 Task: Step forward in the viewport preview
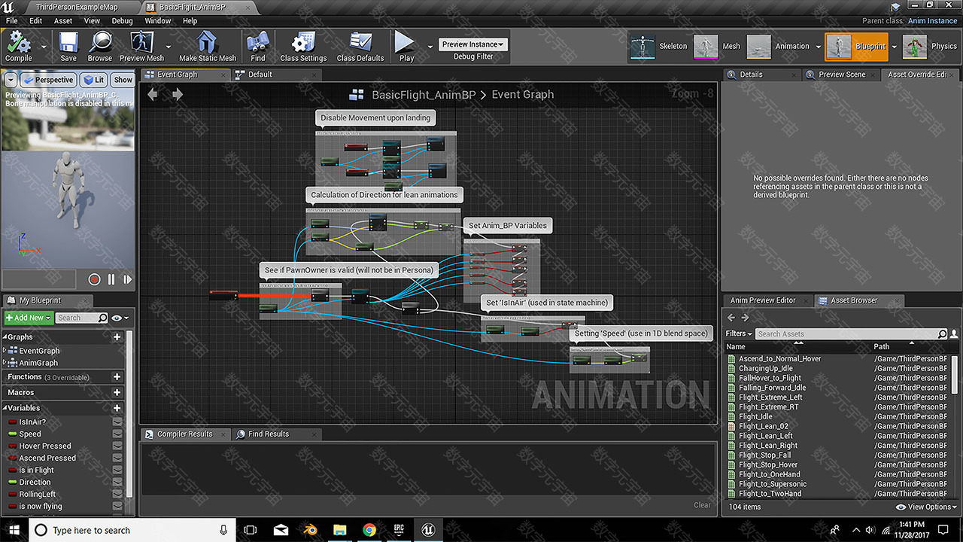click(x=127, y=279)
